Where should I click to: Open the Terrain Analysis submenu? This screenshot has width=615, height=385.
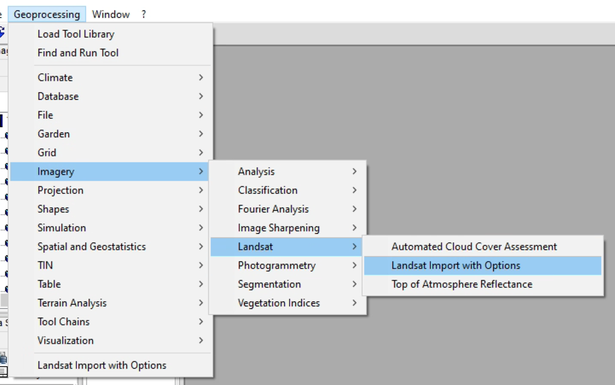(x=72, y=303)
